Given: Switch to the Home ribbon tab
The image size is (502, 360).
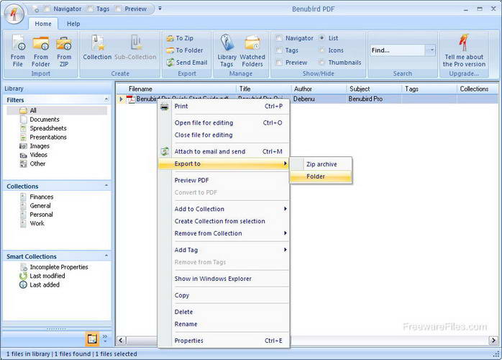Looking at the screenshot, I should 43,24.
